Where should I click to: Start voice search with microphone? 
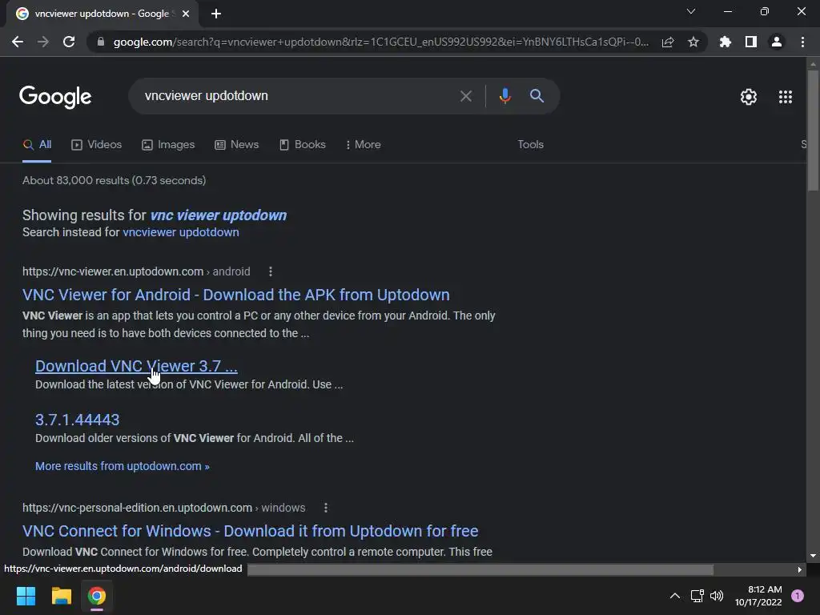[504, 96]
